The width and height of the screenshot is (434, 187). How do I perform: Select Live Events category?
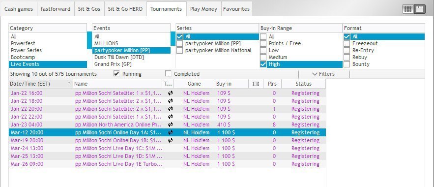coord(48,64)
